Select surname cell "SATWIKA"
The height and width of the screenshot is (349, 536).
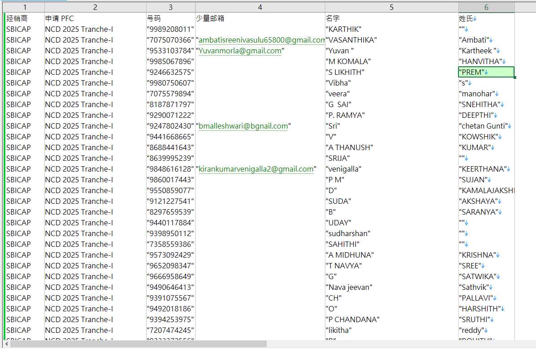[486, 276]
